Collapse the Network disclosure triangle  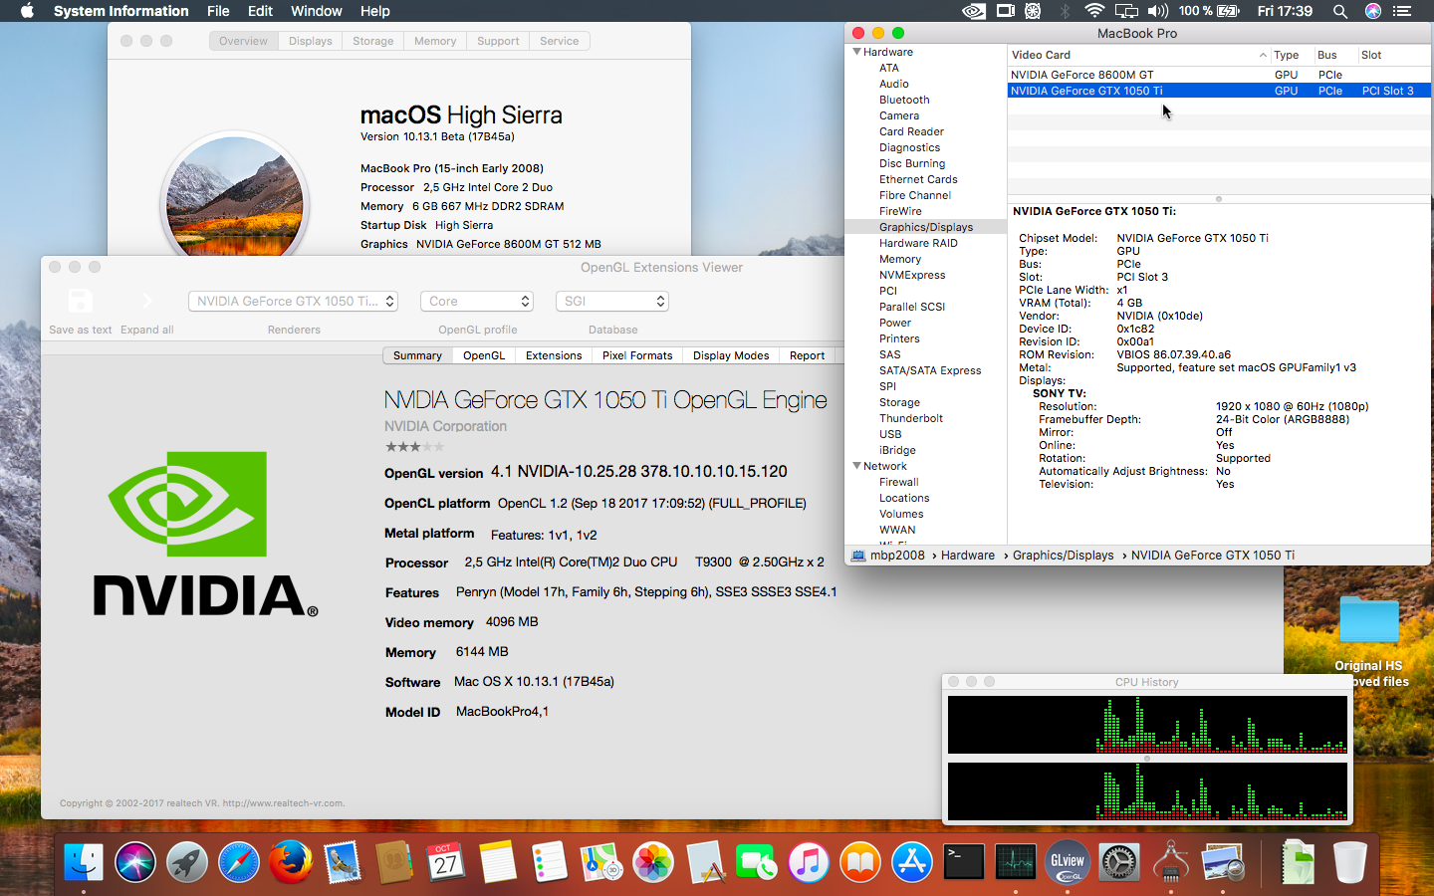point(856,466)
